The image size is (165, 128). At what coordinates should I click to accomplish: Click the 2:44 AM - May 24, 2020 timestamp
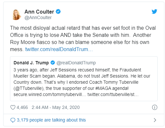click(x=56, y=107)
